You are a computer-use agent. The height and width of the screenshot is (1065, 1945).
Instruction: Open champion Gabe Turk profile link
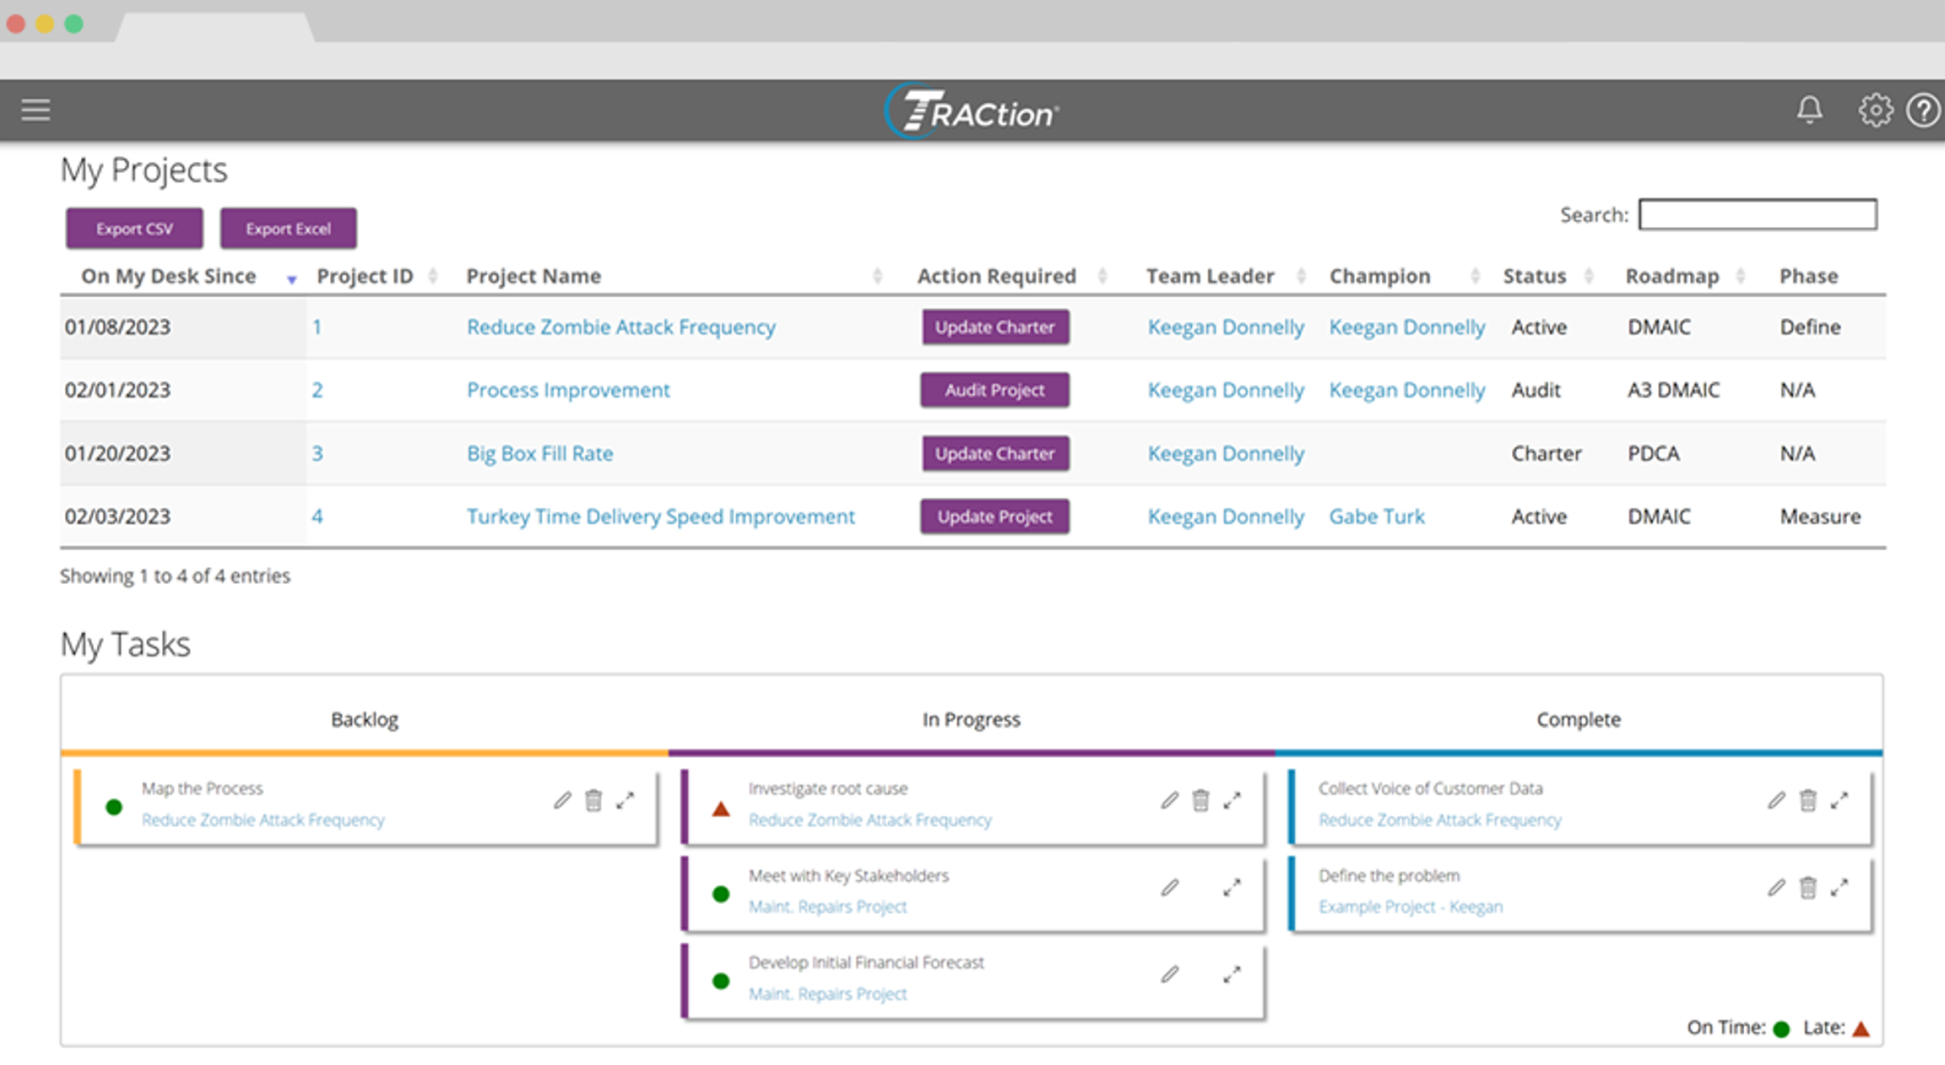coord(1376,516)
